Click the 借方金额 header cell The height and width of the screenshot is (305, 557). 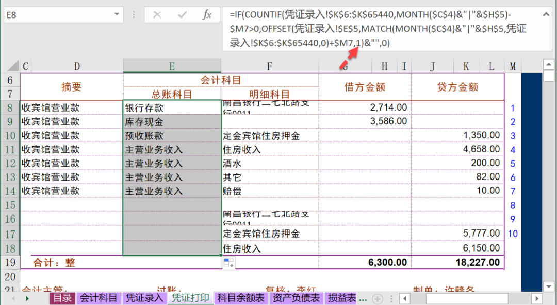(x=365, y=87)
